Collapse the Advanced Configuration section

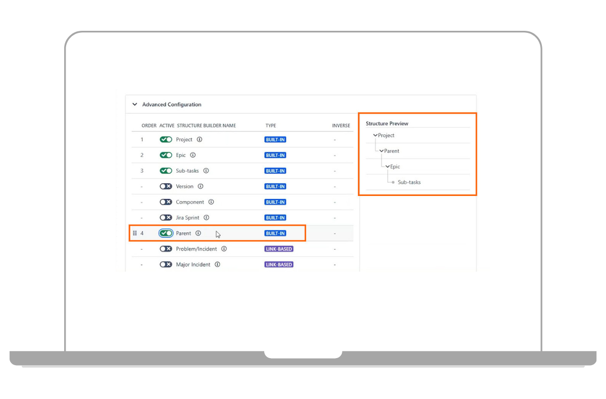pos(135,104)
